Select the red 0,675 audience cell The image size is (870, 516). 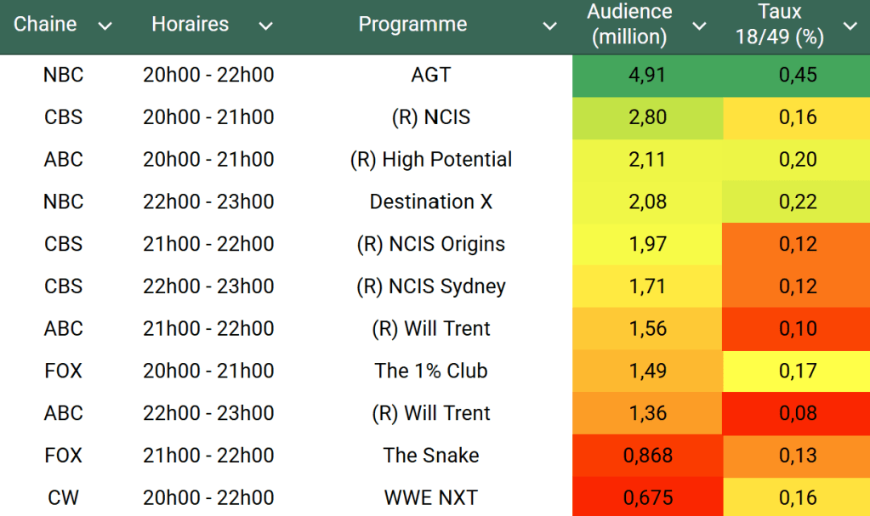coord(647,497)
